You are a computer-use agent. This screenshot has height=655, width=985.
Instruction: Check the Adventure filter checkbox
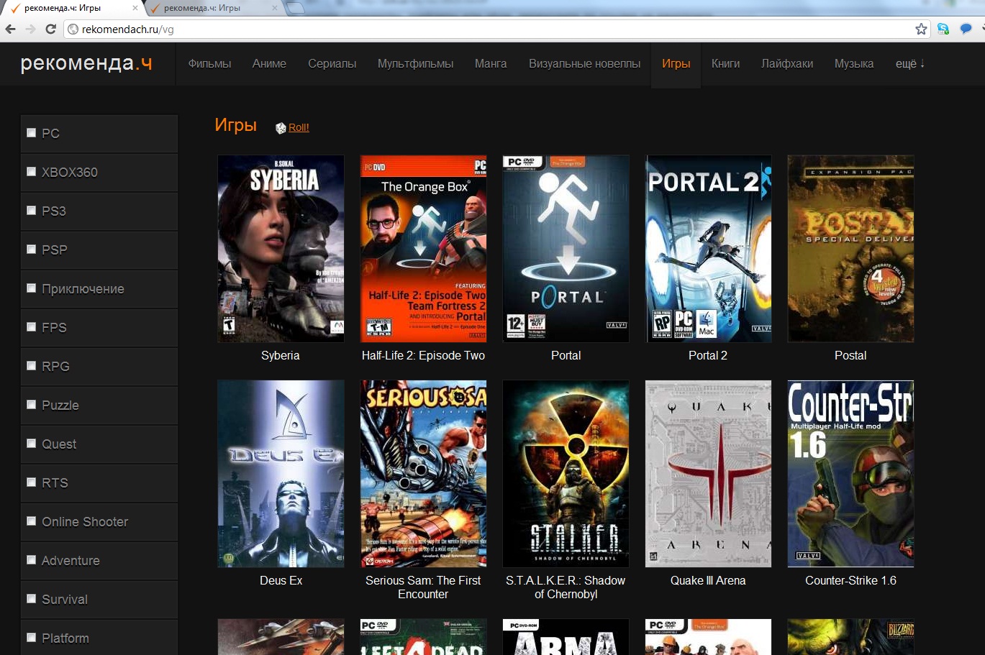31,559
